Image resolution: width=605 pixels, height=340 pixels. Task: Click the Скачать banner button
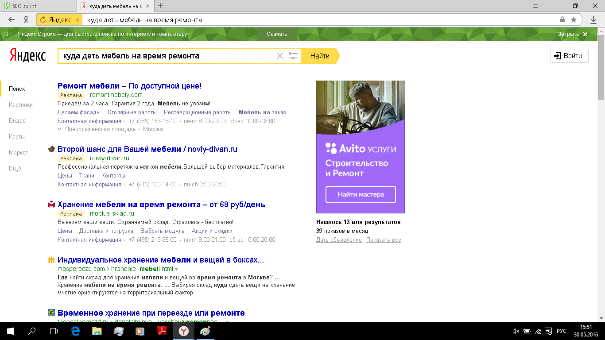click(x=277, y=34)
